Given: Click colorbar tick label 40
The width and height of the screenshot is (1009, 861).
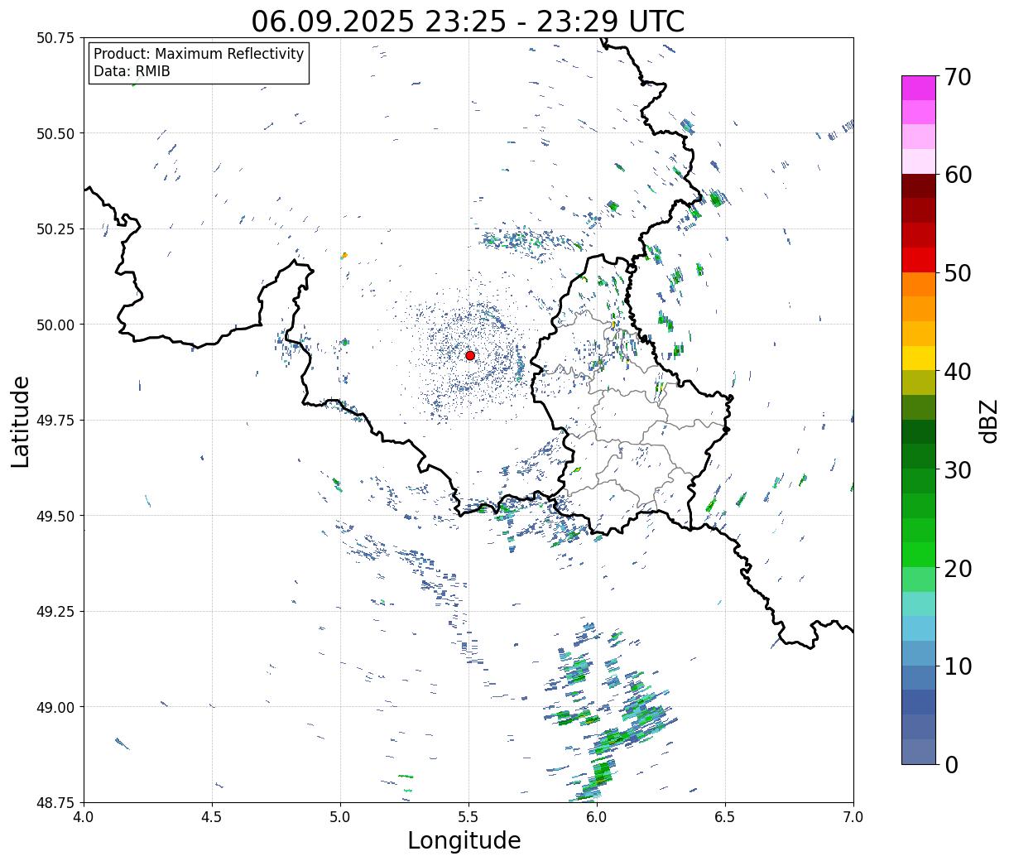Looking at the screenshot, I should click(x=958, y=371).
